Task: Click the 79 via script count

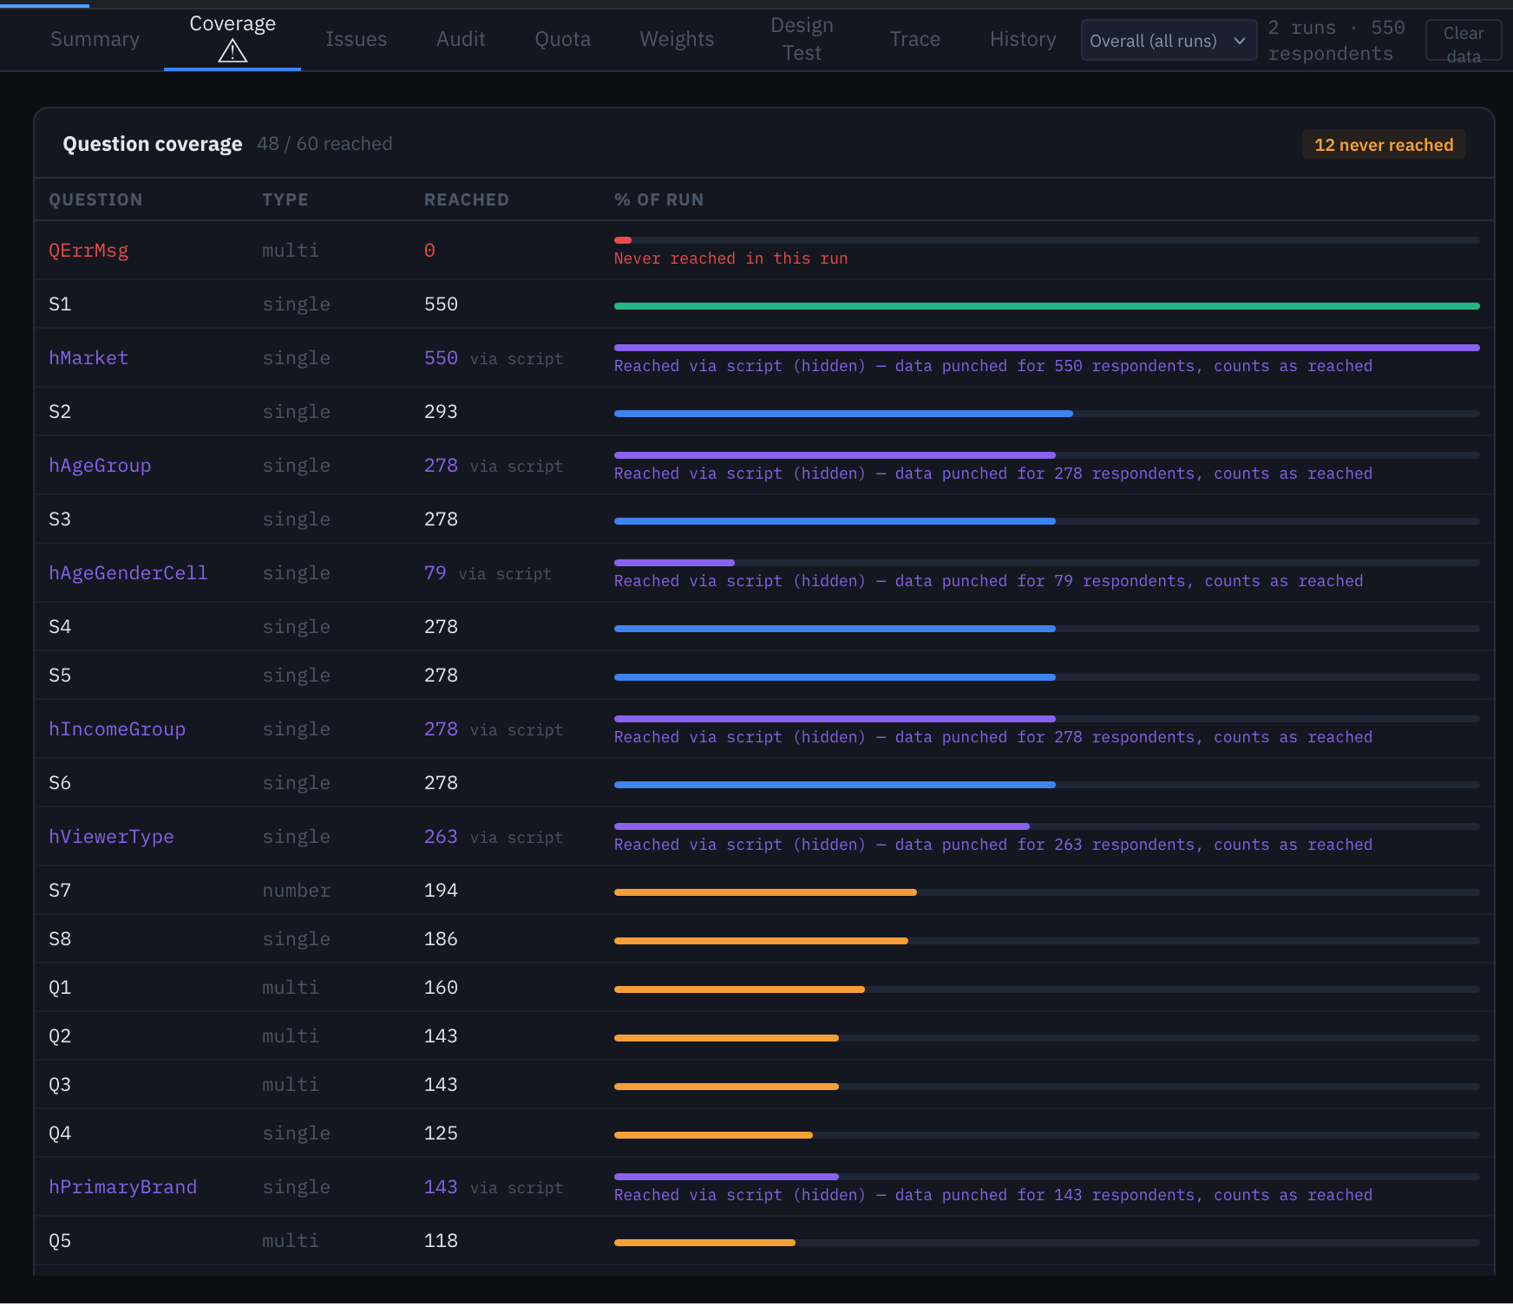Action: (x=488, y=573)
